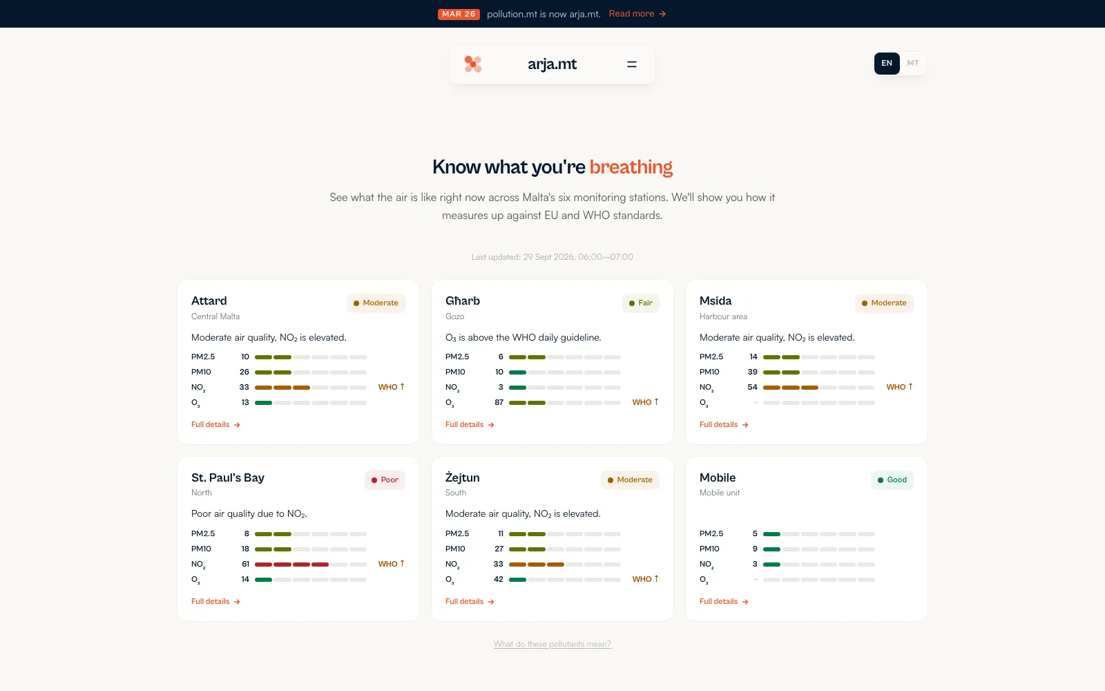Click St. Paul's Bay NO₂ level bar
This screenshot has height=691, width=1105.
(x=311, y=565)
